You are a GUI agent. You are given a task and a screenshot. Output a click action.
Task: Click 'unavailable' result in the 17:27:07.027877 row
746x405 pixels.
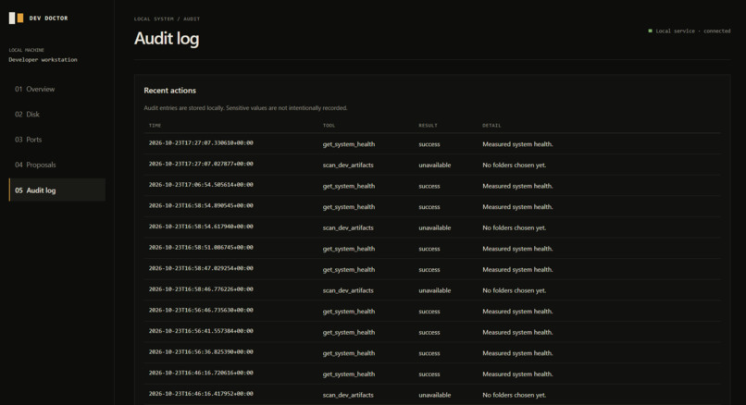click(x=435, y=165)
